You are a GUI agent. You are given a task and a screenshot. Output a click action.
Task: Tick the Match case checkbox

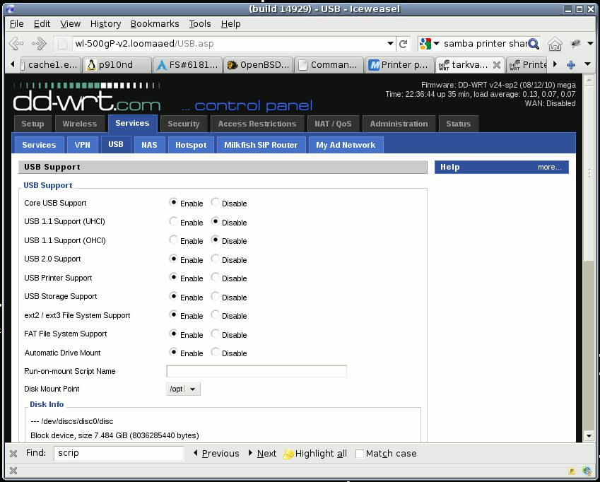point(359,453)
